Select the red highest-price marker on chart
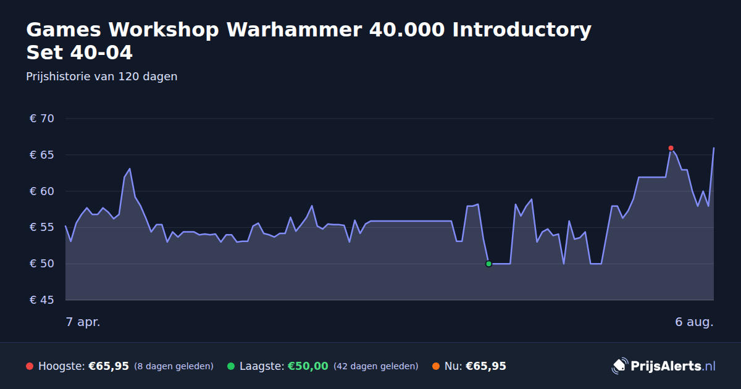 point(671,148)
